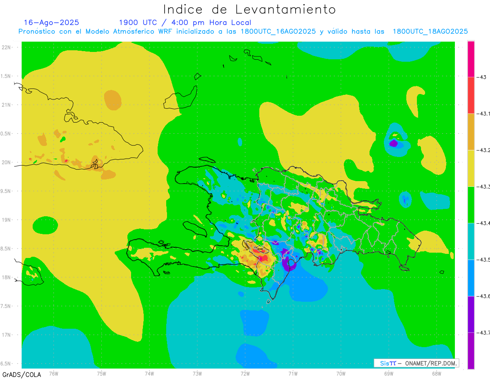Click the "Pronóstico con el Modelo Atmosférico WRF" line
Screen dimensions: 490x379
coord(243,31)
